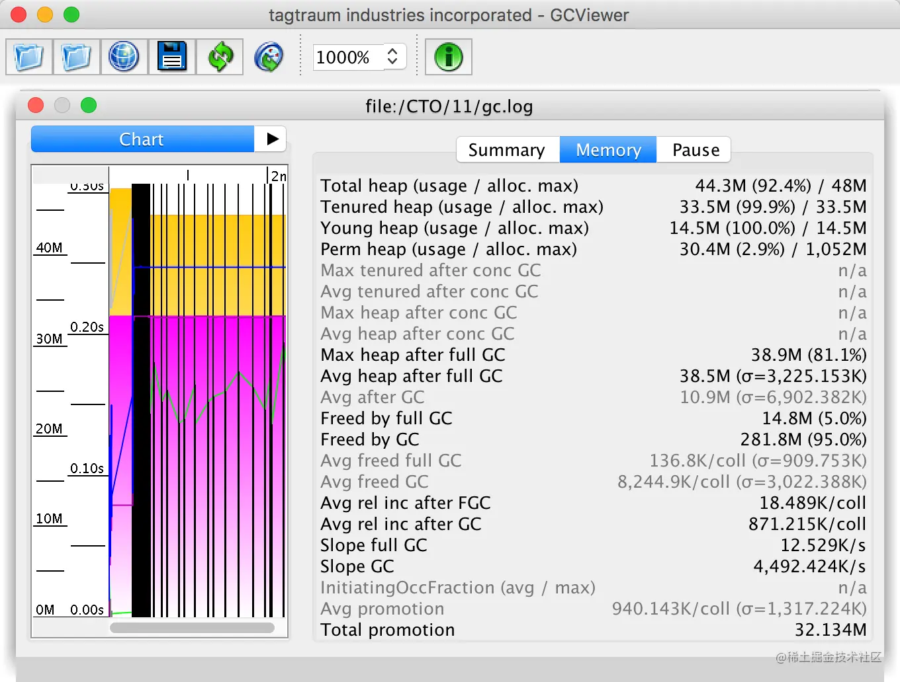Click the "Max heap after full GC" label
Screen dimensions: 900x682
pos(413,355)
